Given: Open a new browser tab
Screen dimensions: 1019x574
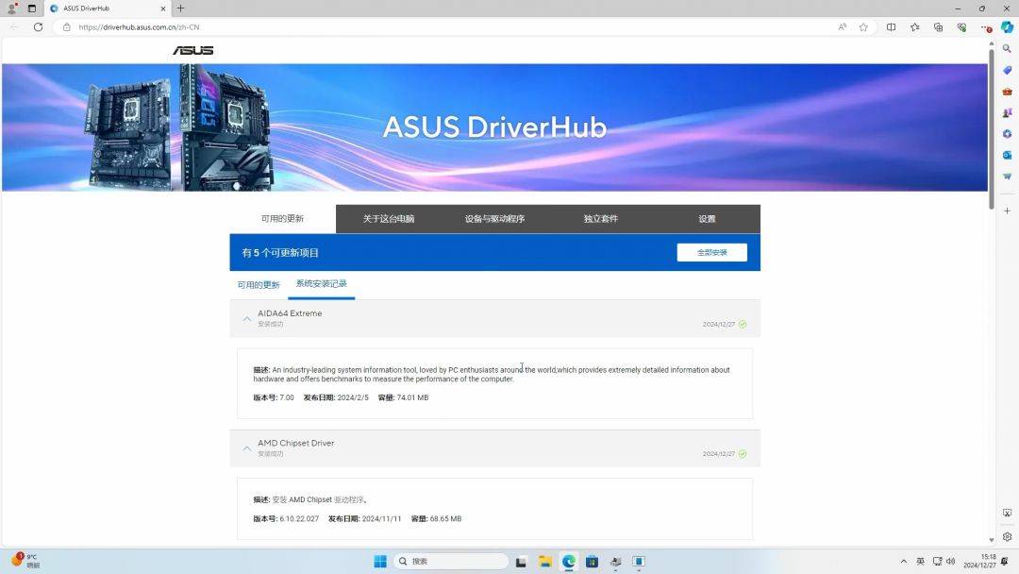Looking at the screenshot, I should [x=180, y=8].
